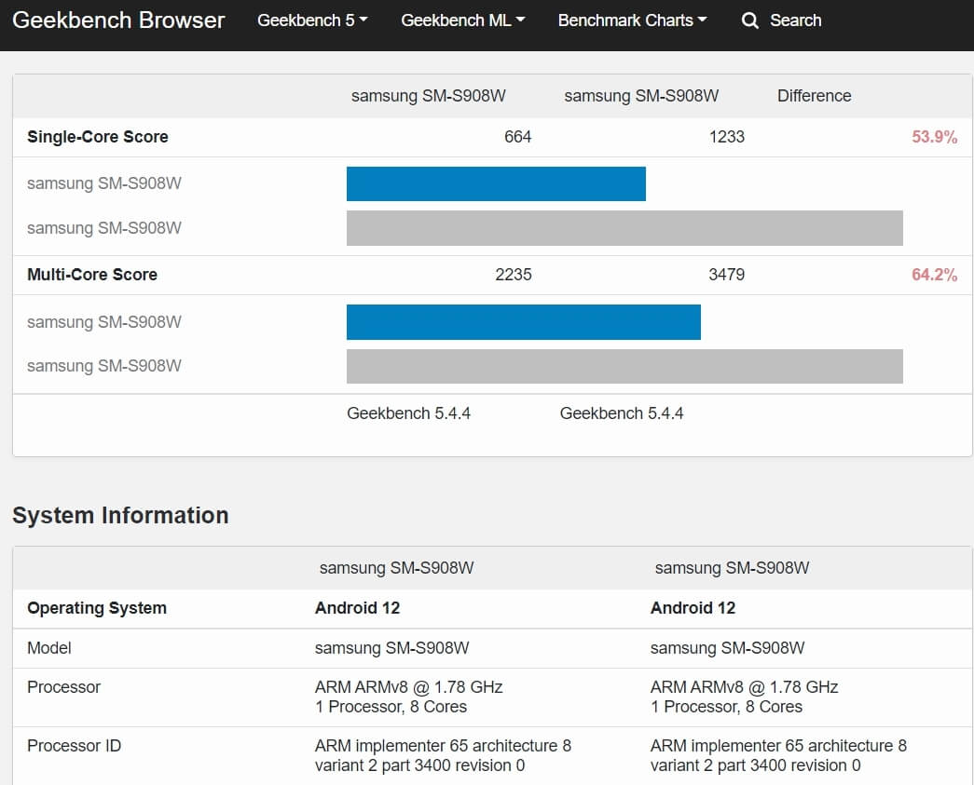Click the 53.9% difference value

(x=934, y=137)
